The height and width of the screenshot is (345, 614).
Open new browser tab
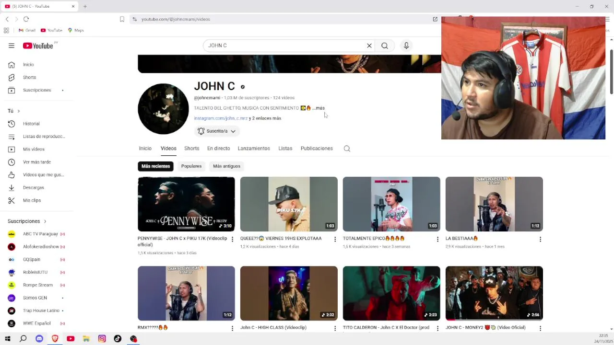(85, 6)
